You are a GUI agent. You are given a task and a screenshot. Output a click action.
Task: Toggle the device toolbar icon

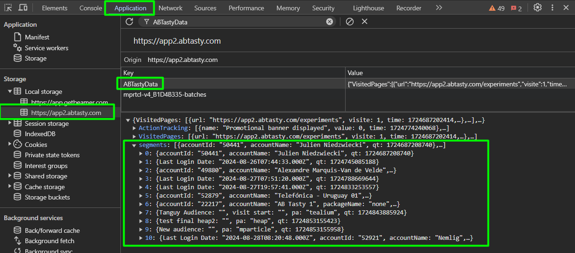pyautogui.click(x=23, y=8)
